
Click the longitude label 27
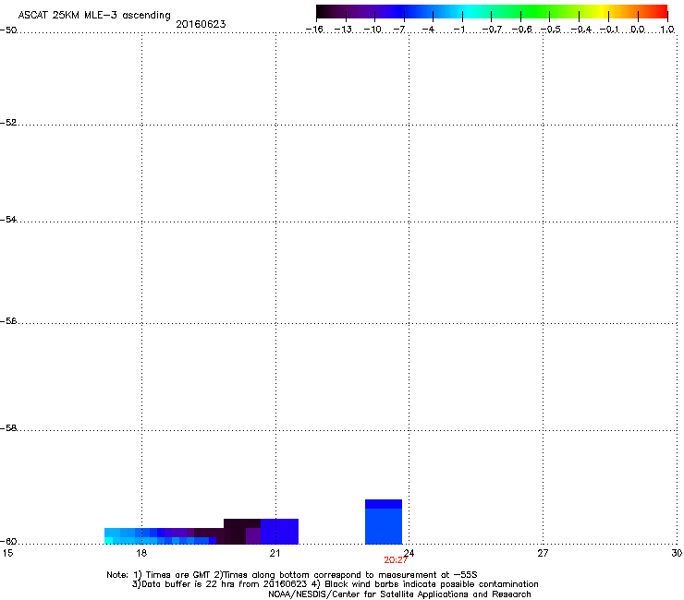pos(543,553)
